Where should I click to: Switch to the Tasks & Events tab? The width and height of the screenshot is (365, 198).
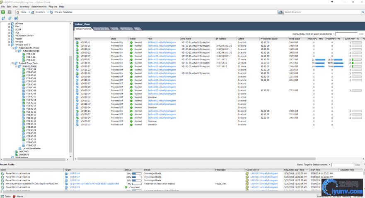[101, 29]
